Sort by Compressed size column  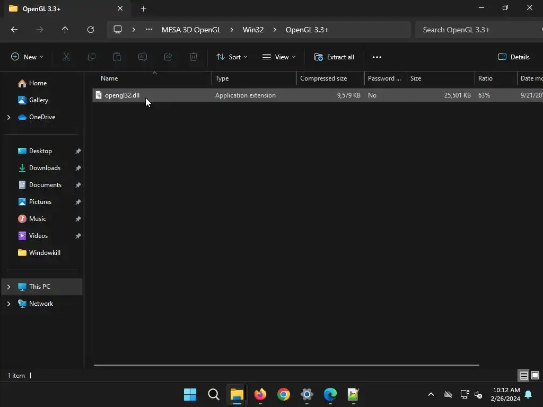click(x=330, y=78)
